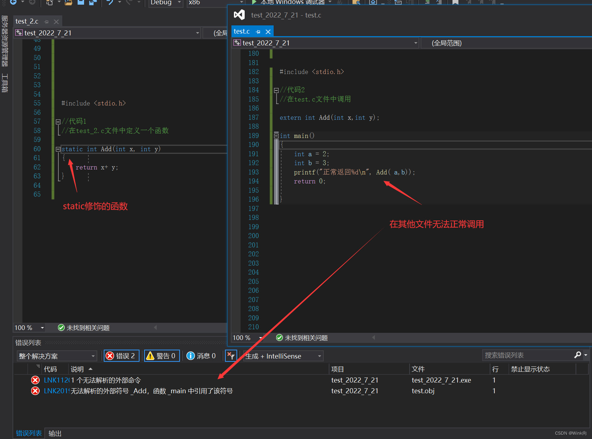
Task: Sort by the 行 column header
Action: [x=499, y=369]
